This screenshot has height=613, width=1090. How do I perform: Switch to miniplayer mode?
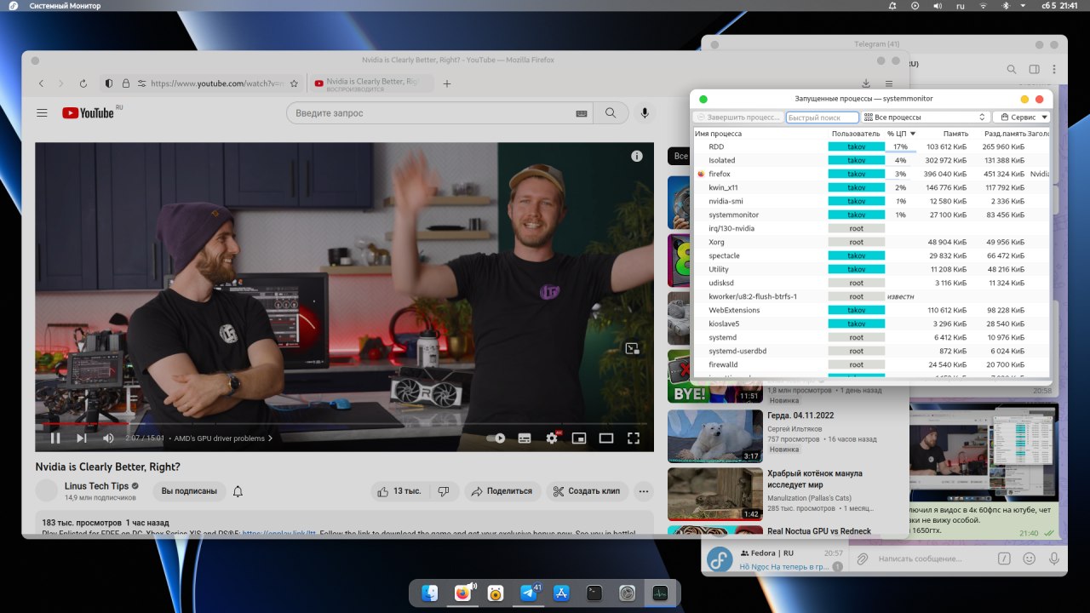click(x=579, y=438)
